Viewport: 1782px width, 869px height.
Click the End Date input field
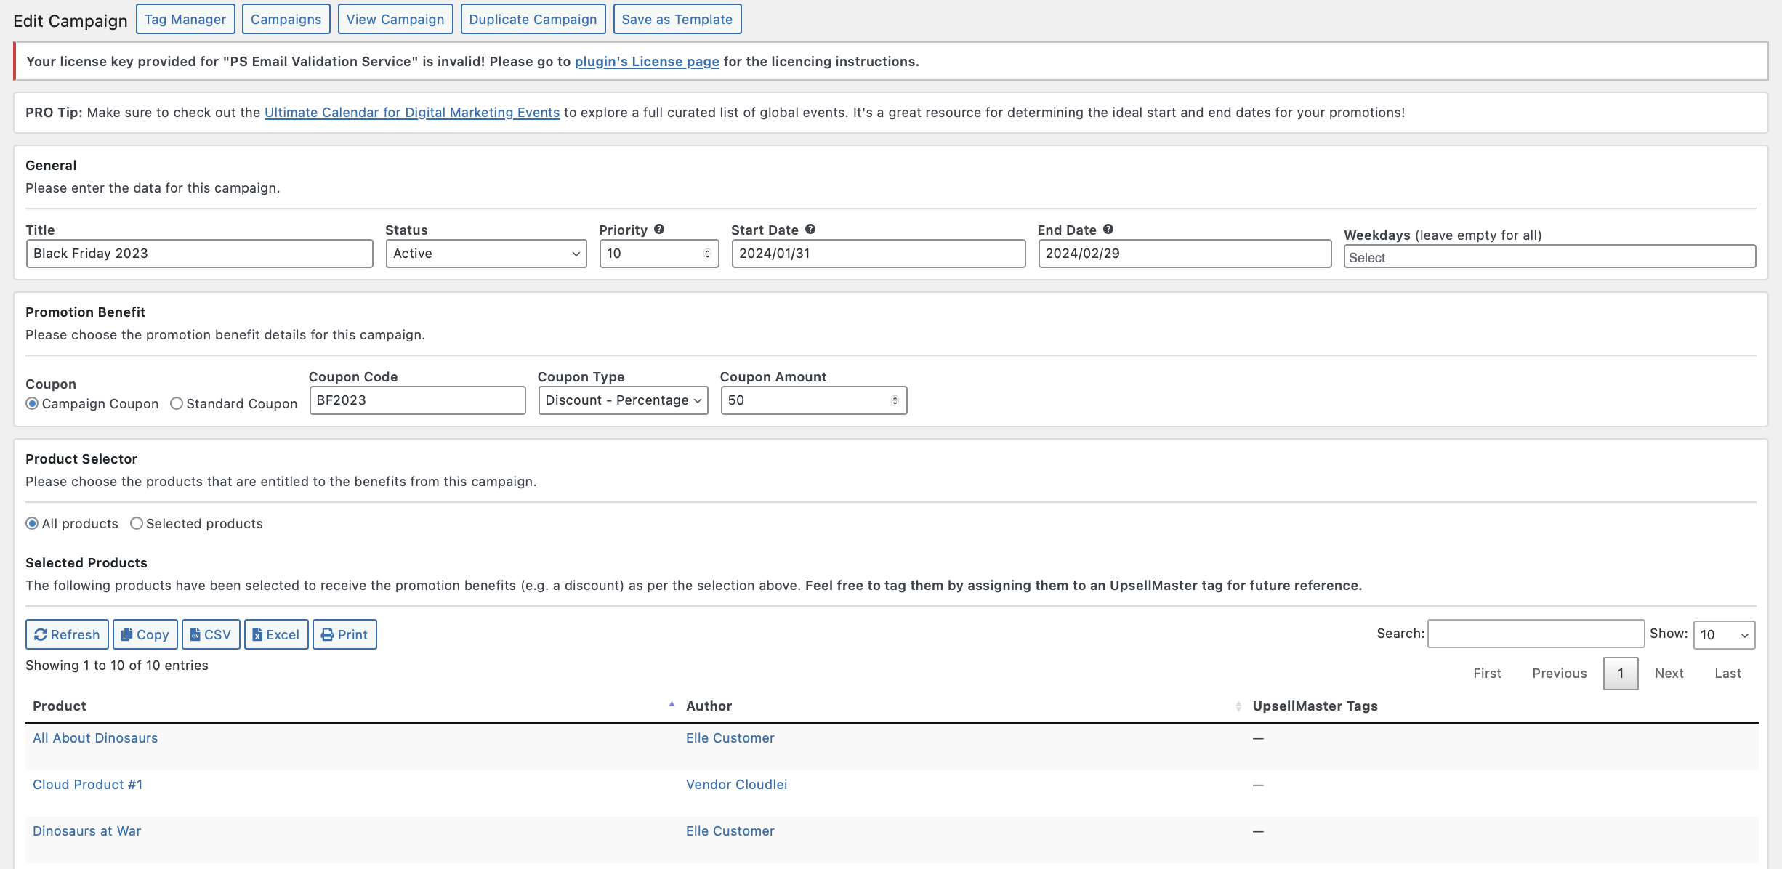coord(1185,254)
